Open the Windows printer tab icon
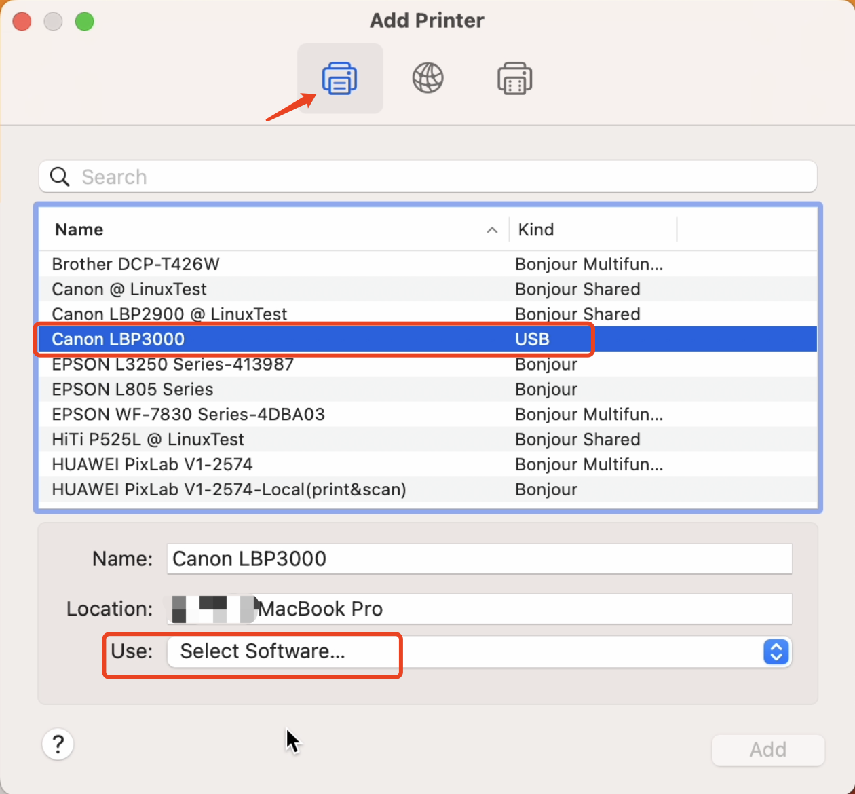This screenshot has width=855, height=794. tap(514, 78)
